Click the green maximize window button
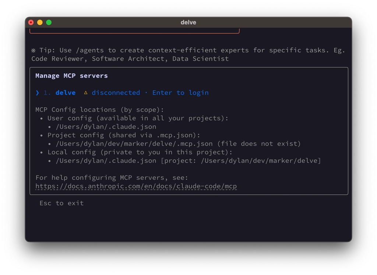Viewport: 377px width, 275px height. click(x=49, y=22)
